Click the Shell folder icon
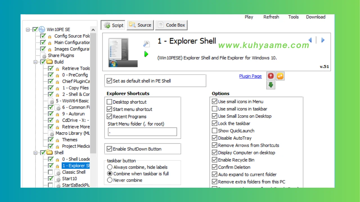The image size is (360, 202). [x=49, y=152]
